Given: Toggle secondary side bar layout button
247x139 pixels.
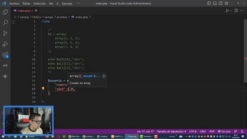Looking at the screenshot, I should pyautogui.click(x=220, y=3).
